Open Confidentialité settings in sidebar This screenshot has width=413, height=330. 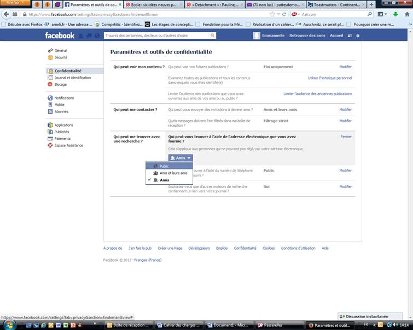click(74, 71)
